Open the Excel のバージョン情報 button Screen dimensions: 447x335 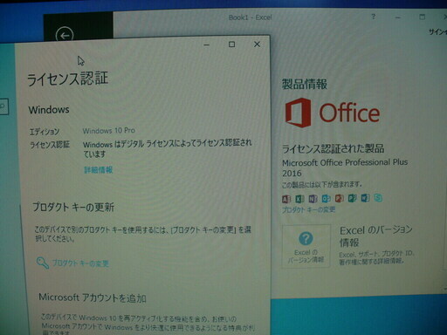[306, 246]
